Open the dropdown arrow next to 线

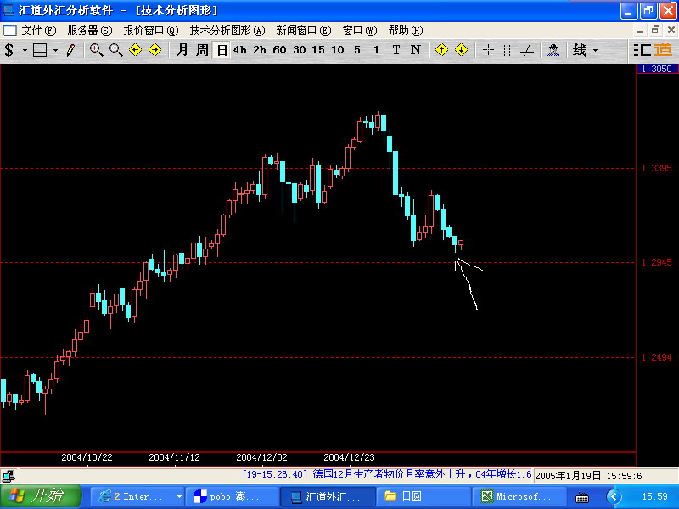pos(596,51)
